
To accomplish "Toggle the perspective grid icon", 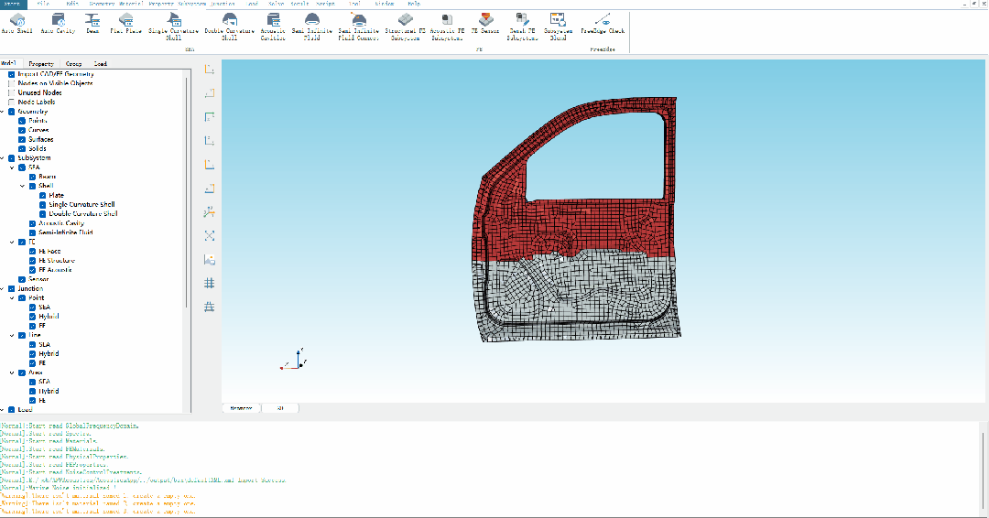I will [x=210, y=307].
